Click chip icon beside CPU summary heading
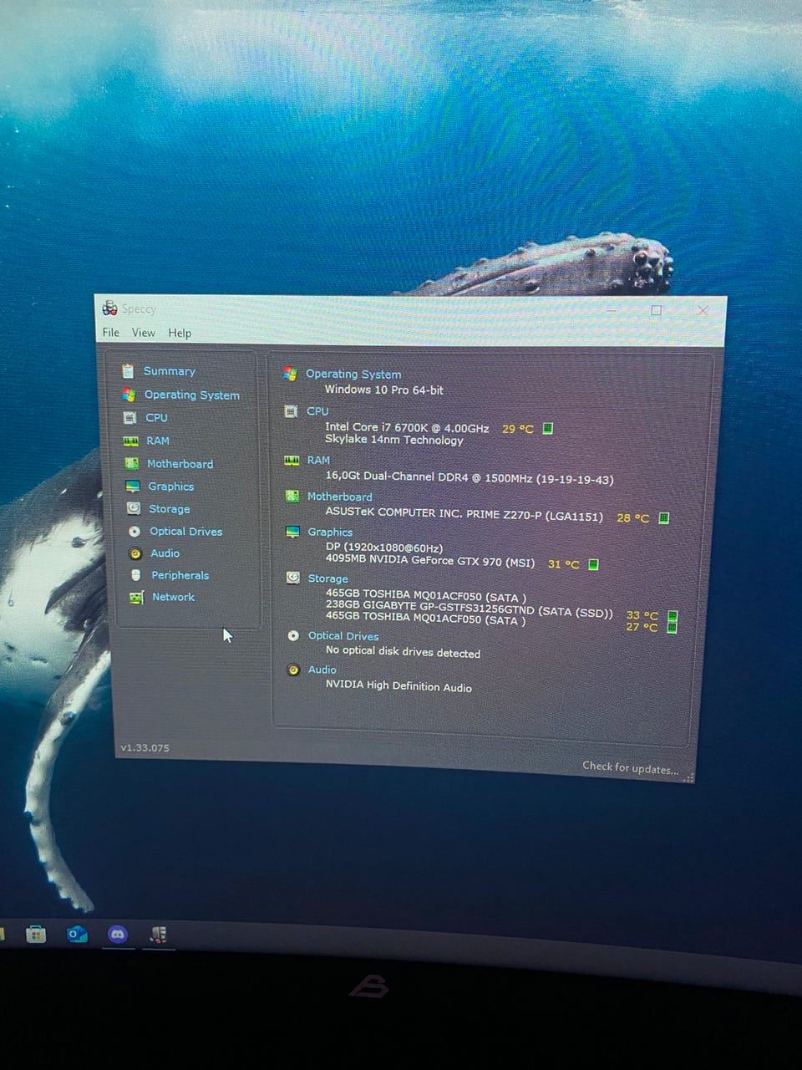Viewport: 802px width, 1070px height. (291, 410)
